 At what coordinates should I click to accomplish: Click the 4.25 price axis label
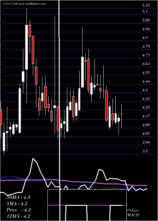tap(146, 107)
